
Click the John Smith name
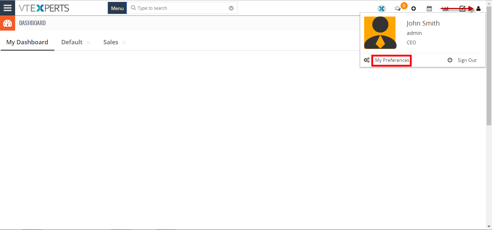423,23
